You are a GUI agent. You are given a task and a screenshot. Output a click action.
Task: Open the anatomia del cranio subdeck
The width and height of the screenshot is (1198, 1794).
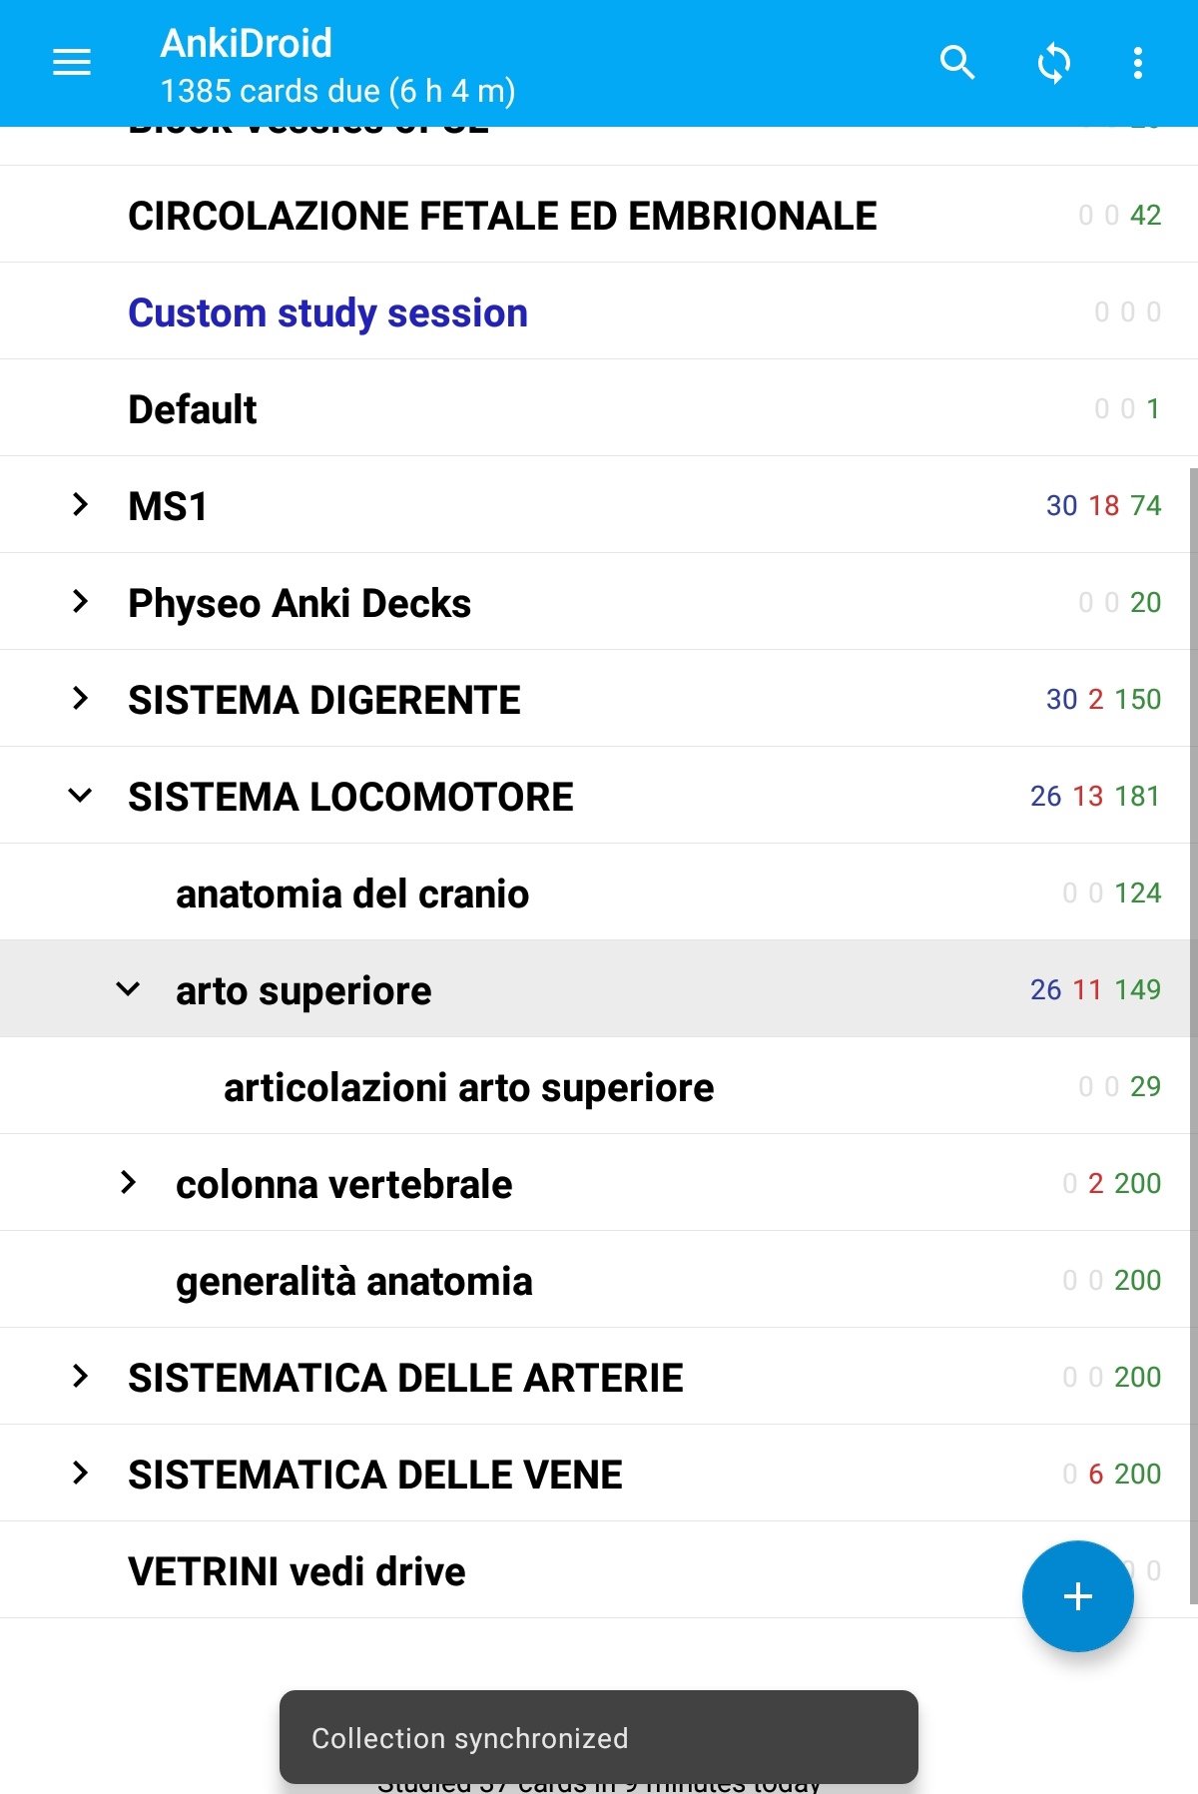click(352, 894)
